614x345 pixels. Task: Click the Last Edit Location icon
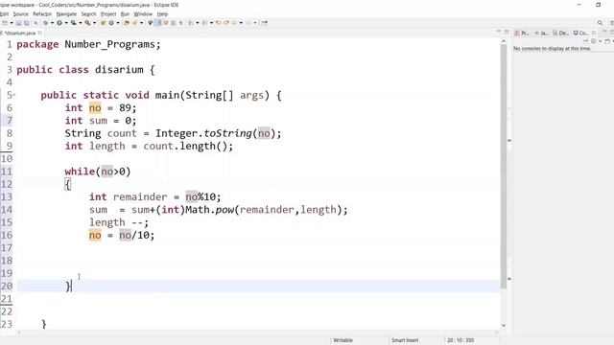pyautogui.click(x=219, y=23)
